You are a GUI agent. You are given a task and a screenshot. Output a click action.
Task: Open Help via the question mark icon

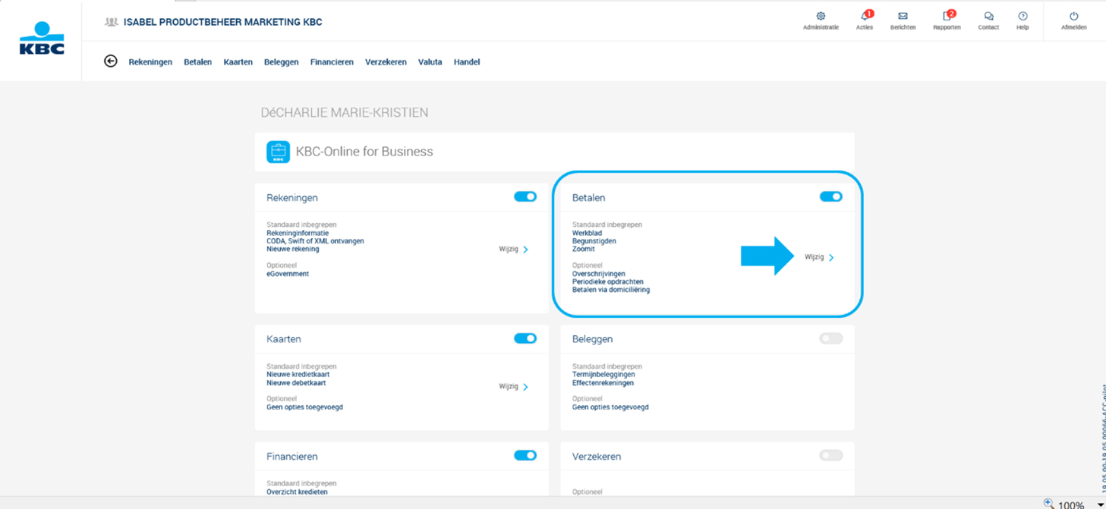[x=1022, y=16]
